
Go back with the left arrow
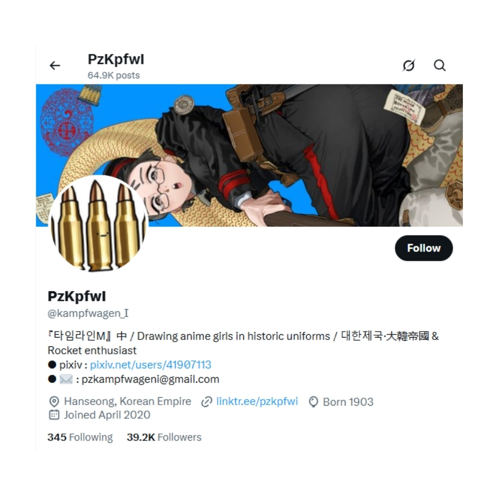[55, 66]
